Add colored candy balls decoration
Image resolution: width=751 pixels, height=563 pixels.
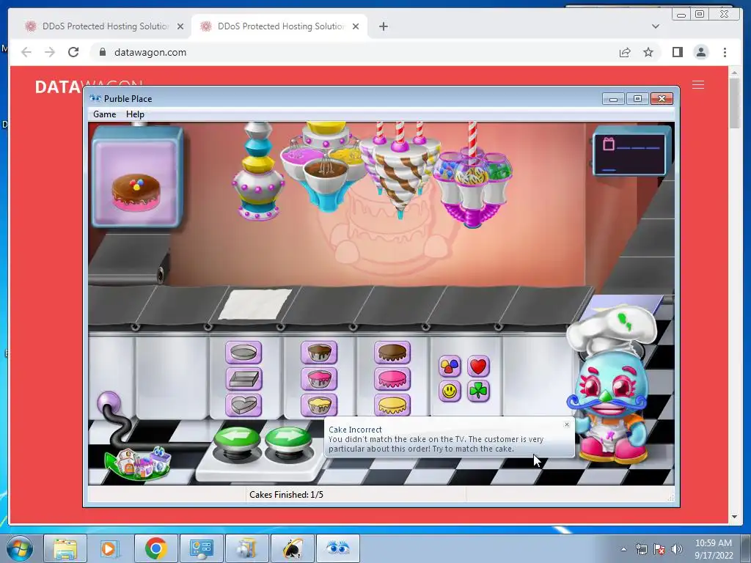pos(450,367)
